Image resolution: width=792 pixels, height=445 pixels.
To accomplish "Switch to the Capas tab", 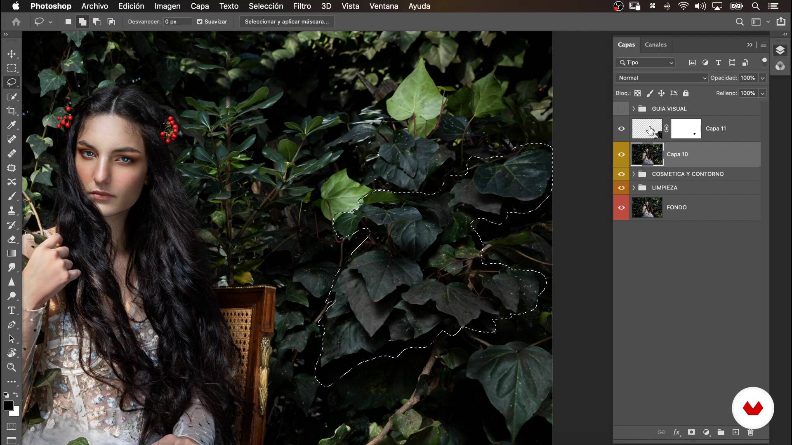I will (626, 44).
